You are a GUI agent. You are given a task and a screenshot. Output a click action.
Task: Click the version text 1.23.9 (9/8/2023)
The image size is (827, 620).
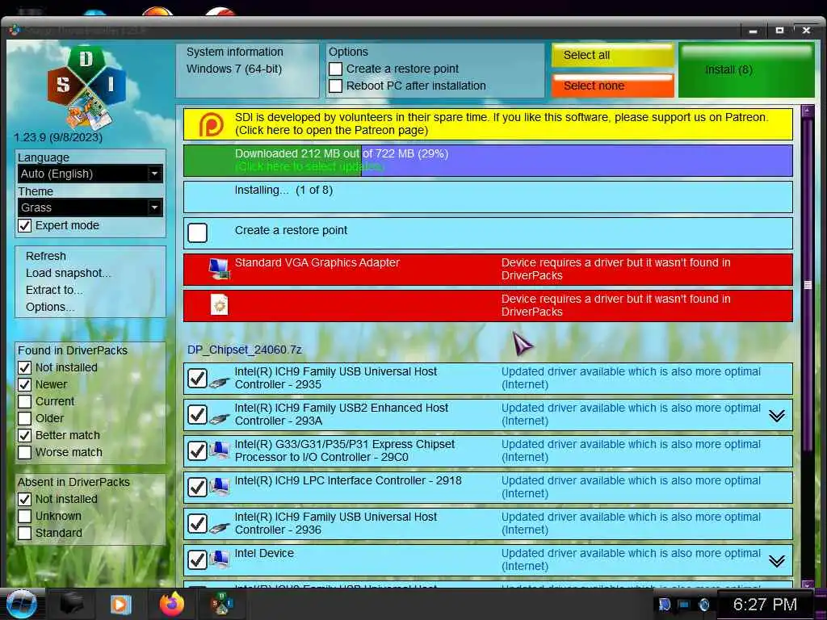tap(58, 137)
